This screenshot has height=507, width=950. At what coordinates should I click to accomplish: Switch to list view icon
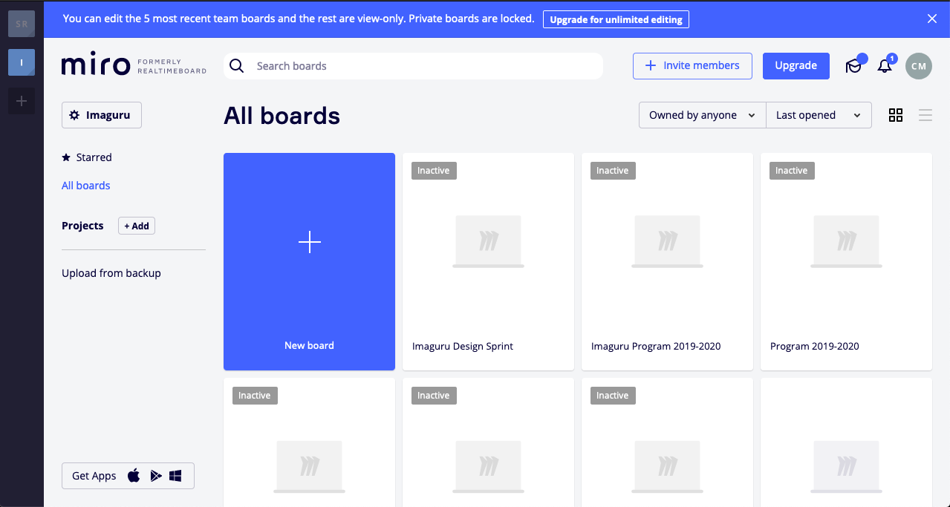(925, 115)
